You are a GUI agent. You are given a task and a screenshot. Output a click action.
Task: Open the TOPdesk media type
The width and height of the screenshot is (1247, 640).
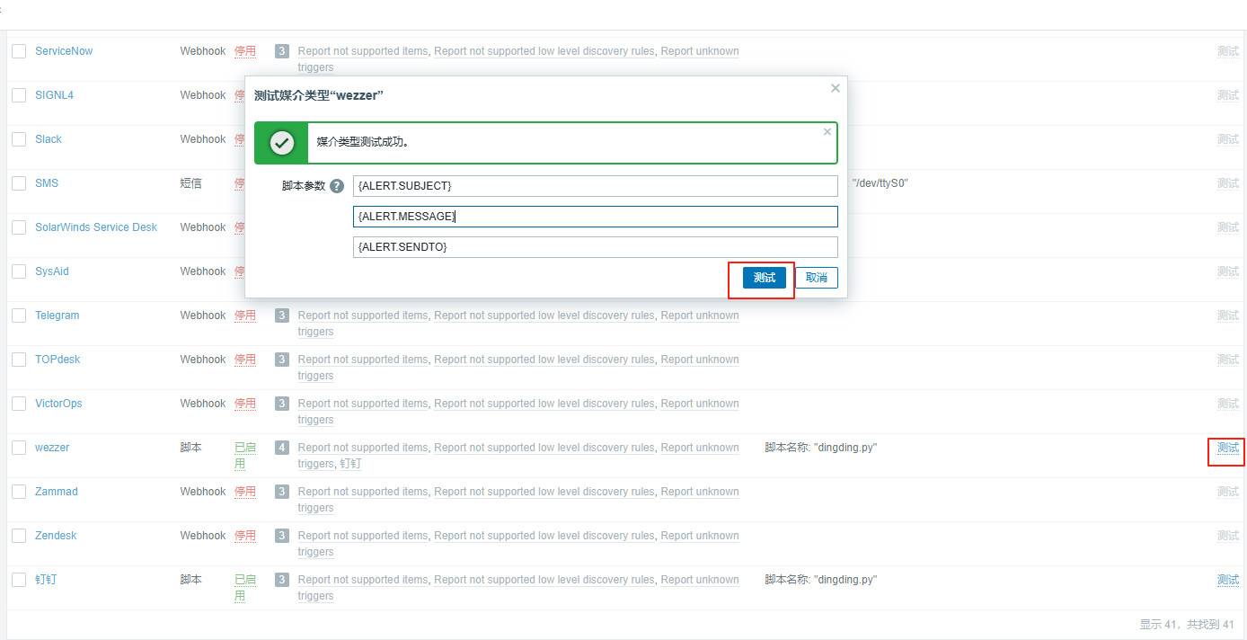tap(57, 360)
